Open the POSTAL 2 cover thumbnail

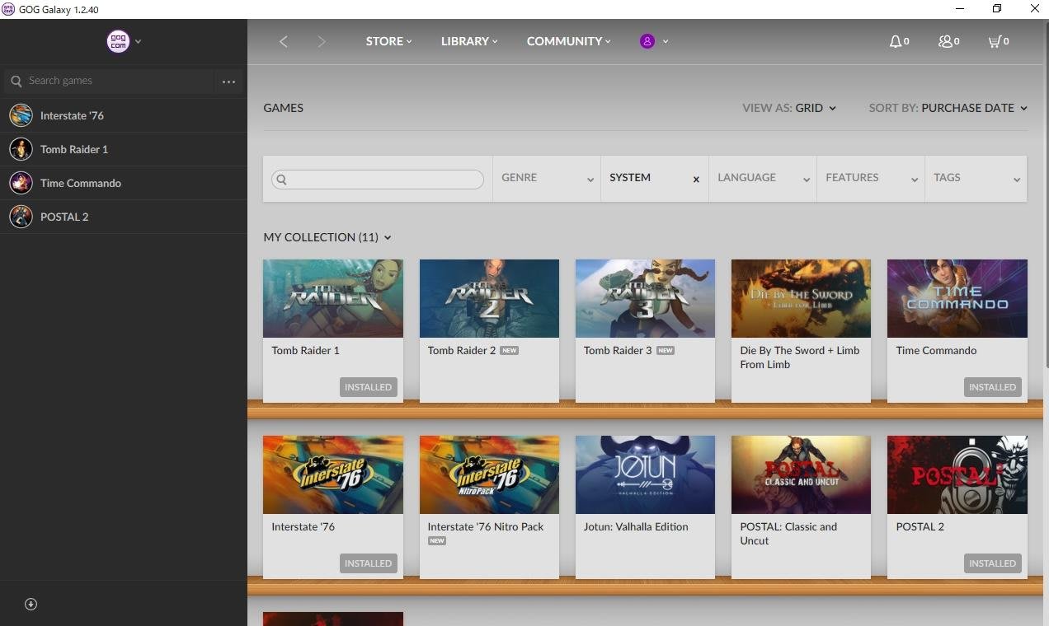coord(957,474)
